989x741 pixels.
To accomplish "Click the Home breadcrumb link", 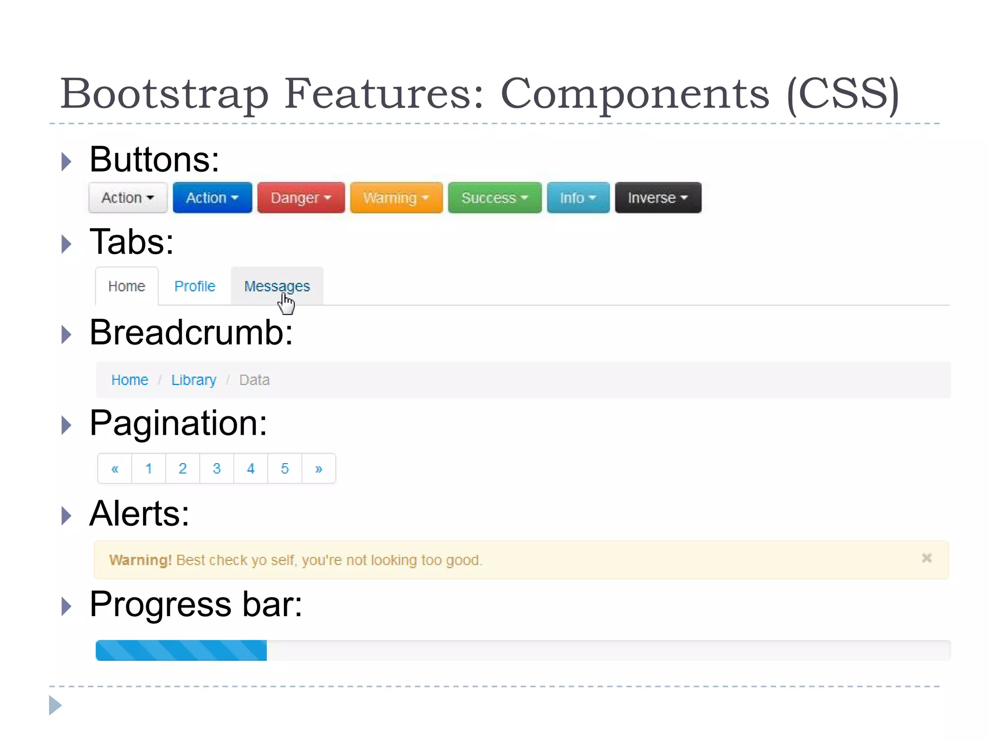I will coord(129,380).
